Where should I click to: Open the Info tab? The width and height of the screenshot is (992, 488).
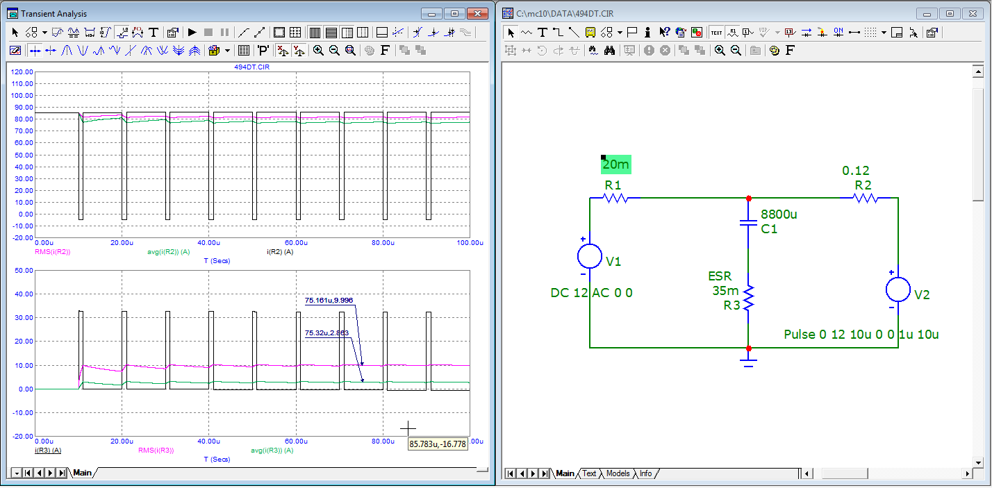(646, 473)
